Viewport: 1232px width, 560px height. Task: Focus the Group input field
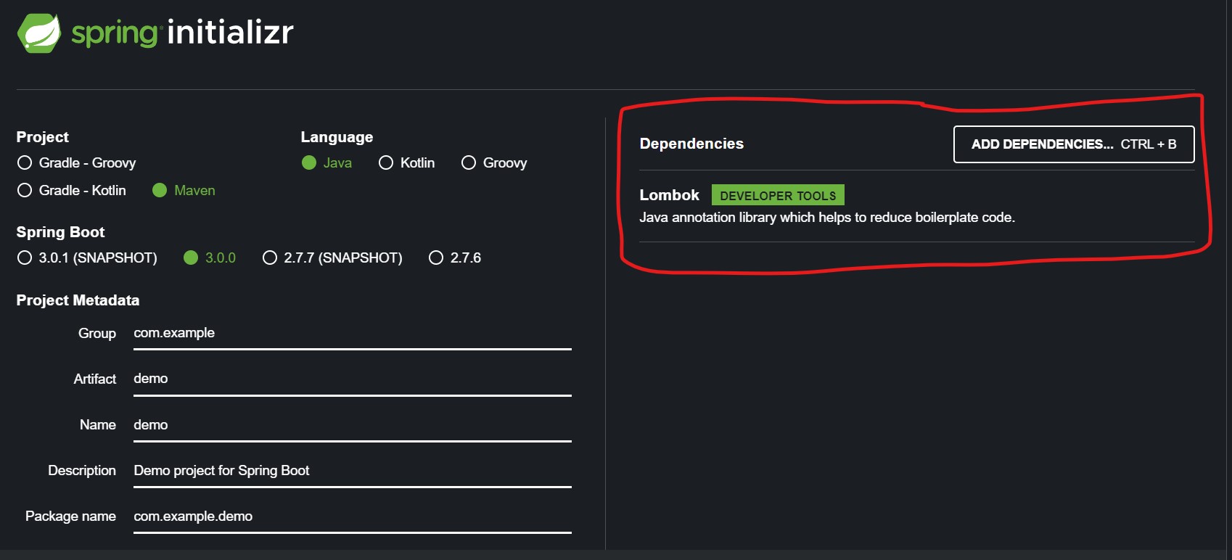pos(353,334)
